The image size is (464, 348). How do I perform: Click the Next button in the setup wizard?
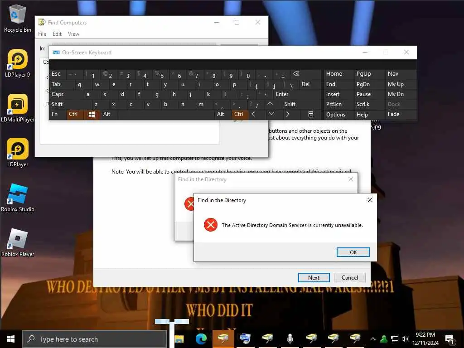(x=314, y=278)
